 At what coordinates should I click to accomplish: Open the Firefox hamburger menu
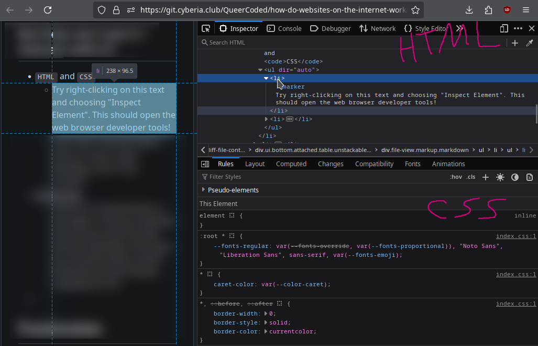point(525,10)
